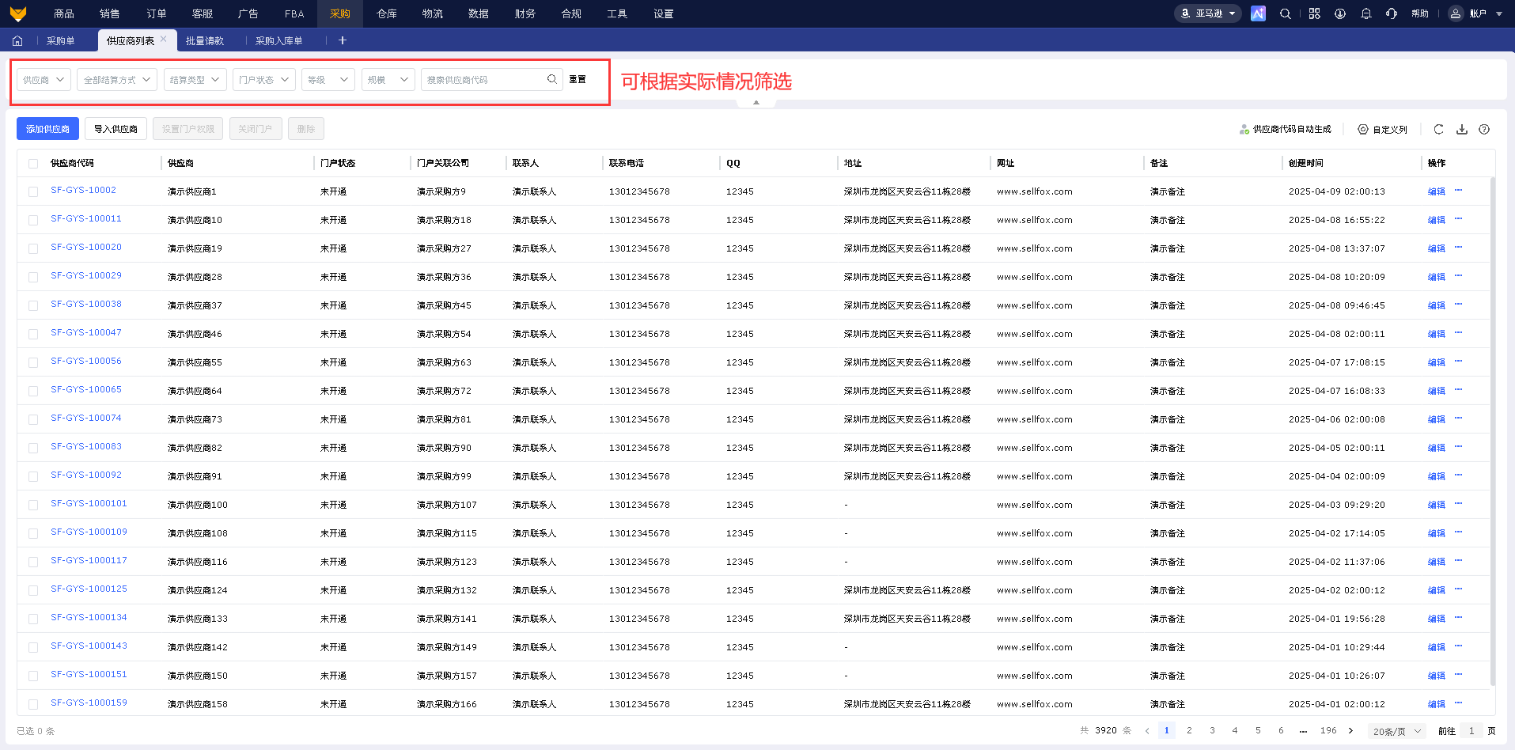Open more actions for SF-GYS-10002 row
The image size is (1515, 750).
pyautogui.click(x=1459, y=191)
